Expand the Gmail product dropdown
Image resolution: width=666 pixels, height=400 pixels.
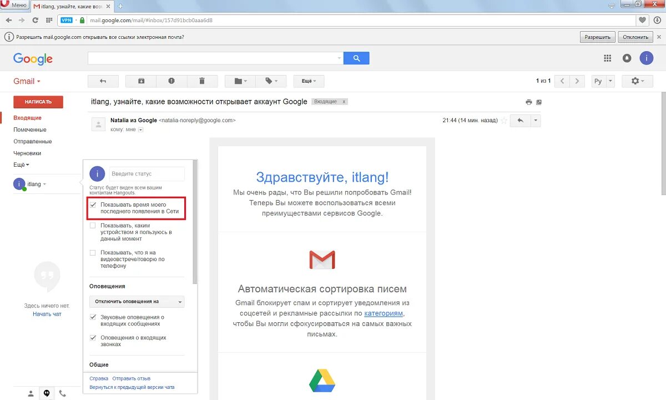[27, 81]
